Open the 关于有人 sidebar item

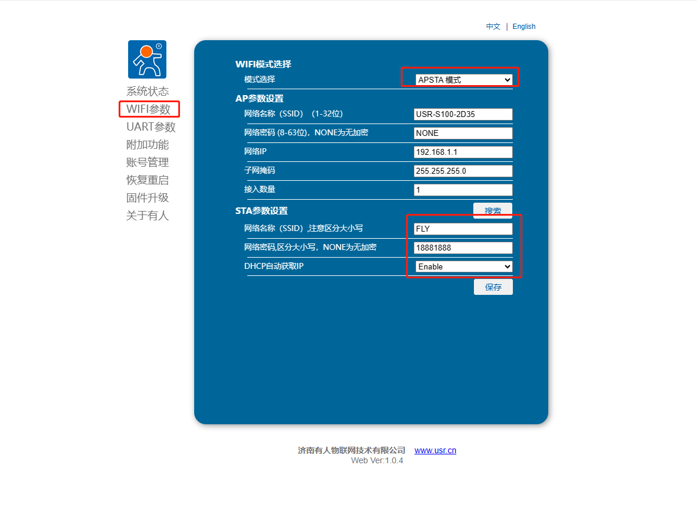(148, 216)
